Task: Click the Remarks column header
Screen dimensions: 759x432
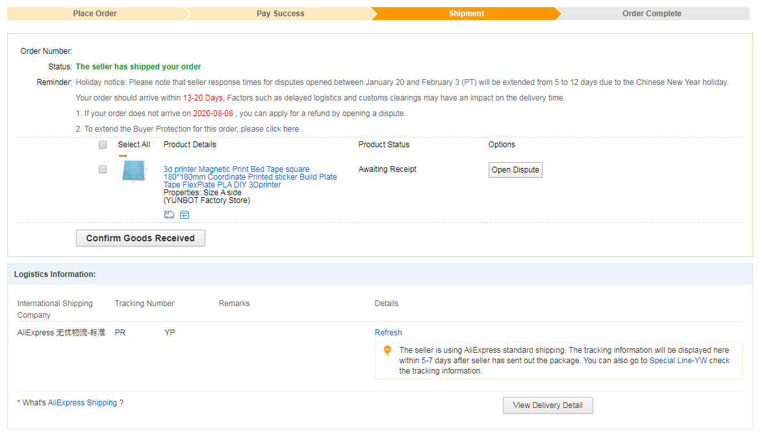Action: click(235, 304)
